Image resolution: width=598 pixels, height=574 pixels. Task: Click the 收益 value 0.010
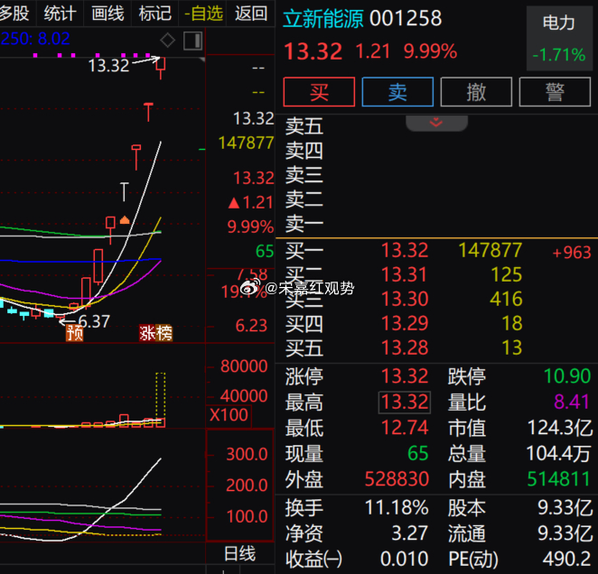(405, 560)
